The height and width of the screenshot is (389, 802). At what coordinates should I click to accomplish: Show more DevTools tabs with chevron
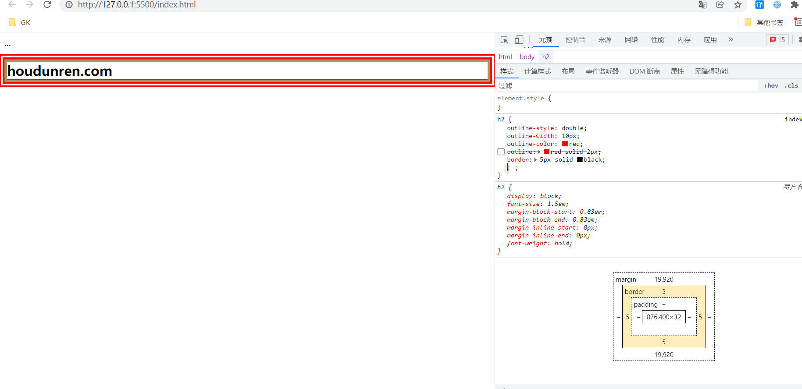pos(731,40)
